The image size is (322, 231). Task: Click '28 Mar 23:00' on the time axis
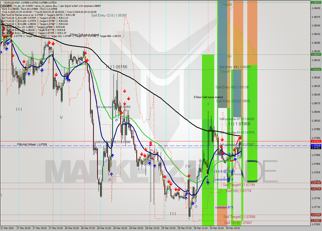click(152, 228)
